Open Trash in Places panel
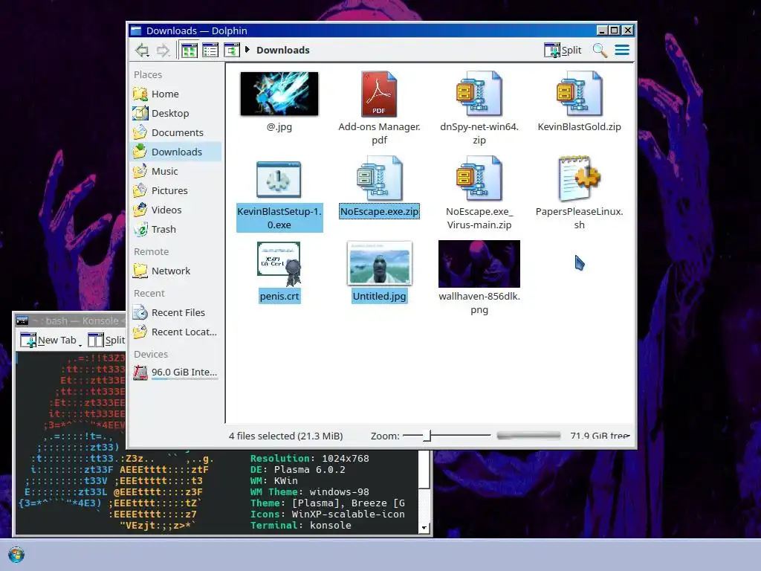Screen dimensions: 761x571 coord(177,229)
